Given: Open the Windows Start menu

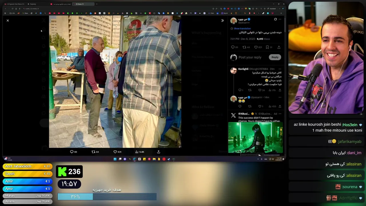Looking at the screenshot, I should 115,159.
